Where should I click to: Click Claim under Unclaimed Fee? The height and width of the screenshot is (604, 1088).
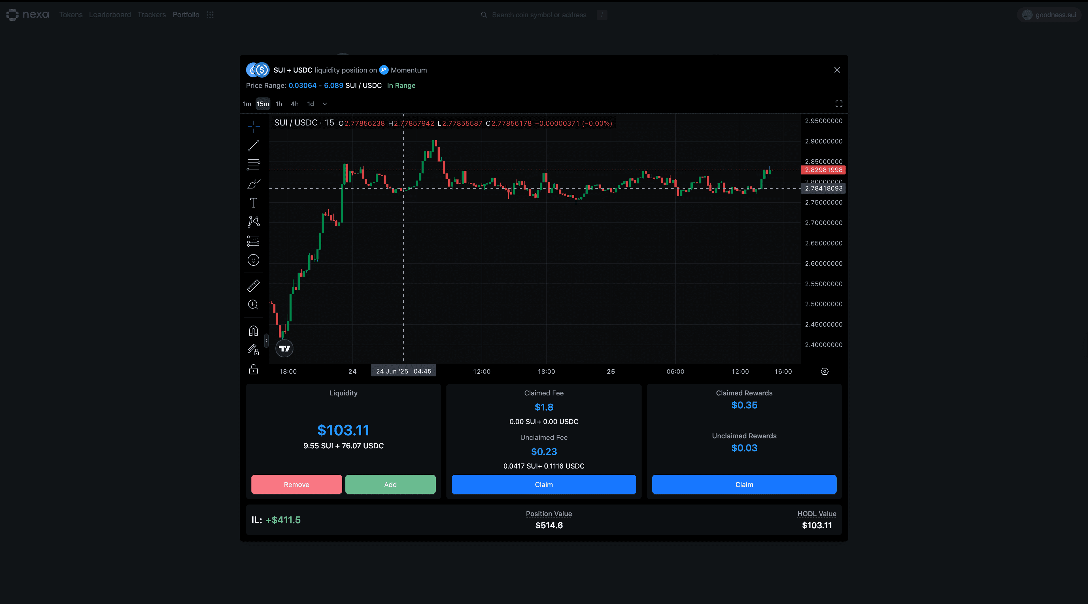(x=544, y=484)
